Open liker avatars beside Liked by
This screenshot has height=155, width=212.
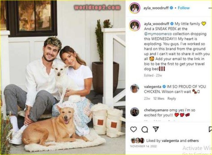pyautogui.click(x=138, y=141)
